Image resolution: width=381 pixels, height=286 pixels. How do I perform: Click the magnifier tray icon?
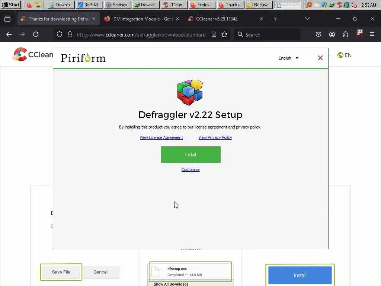[x=309, y=5]
